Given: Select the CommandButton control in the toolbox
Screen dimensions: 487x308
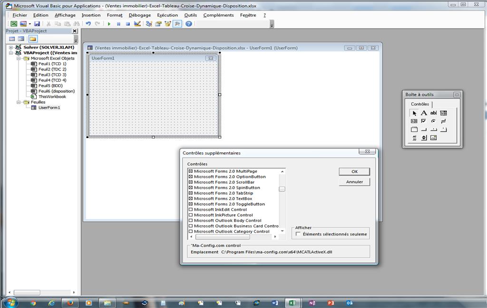Looking at the screenshot, I should [424, 129].
